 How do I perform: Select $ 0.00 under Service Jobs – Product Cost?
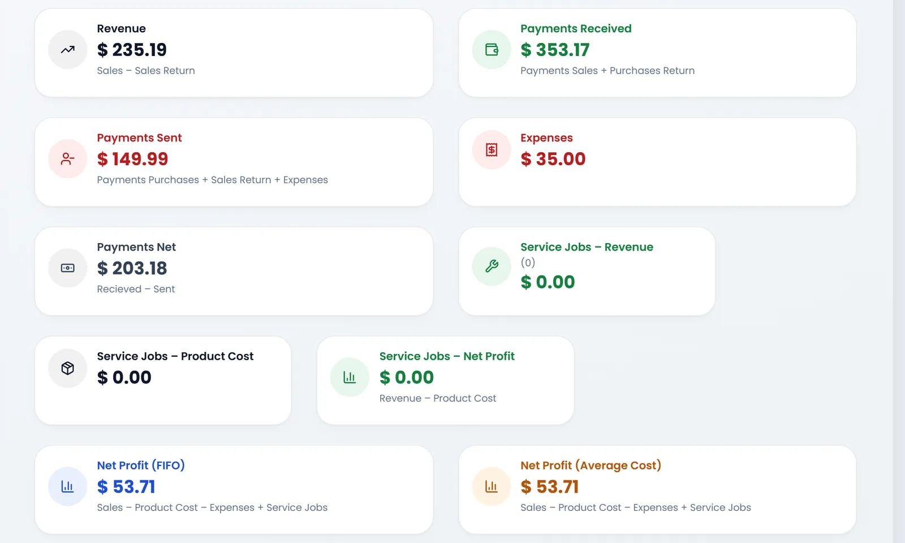coord(124,377)
